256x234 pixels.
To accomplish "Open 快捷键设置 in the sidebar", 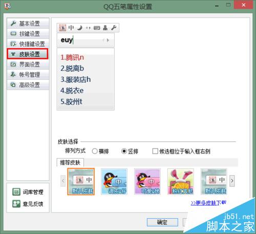I will (28, 44).
